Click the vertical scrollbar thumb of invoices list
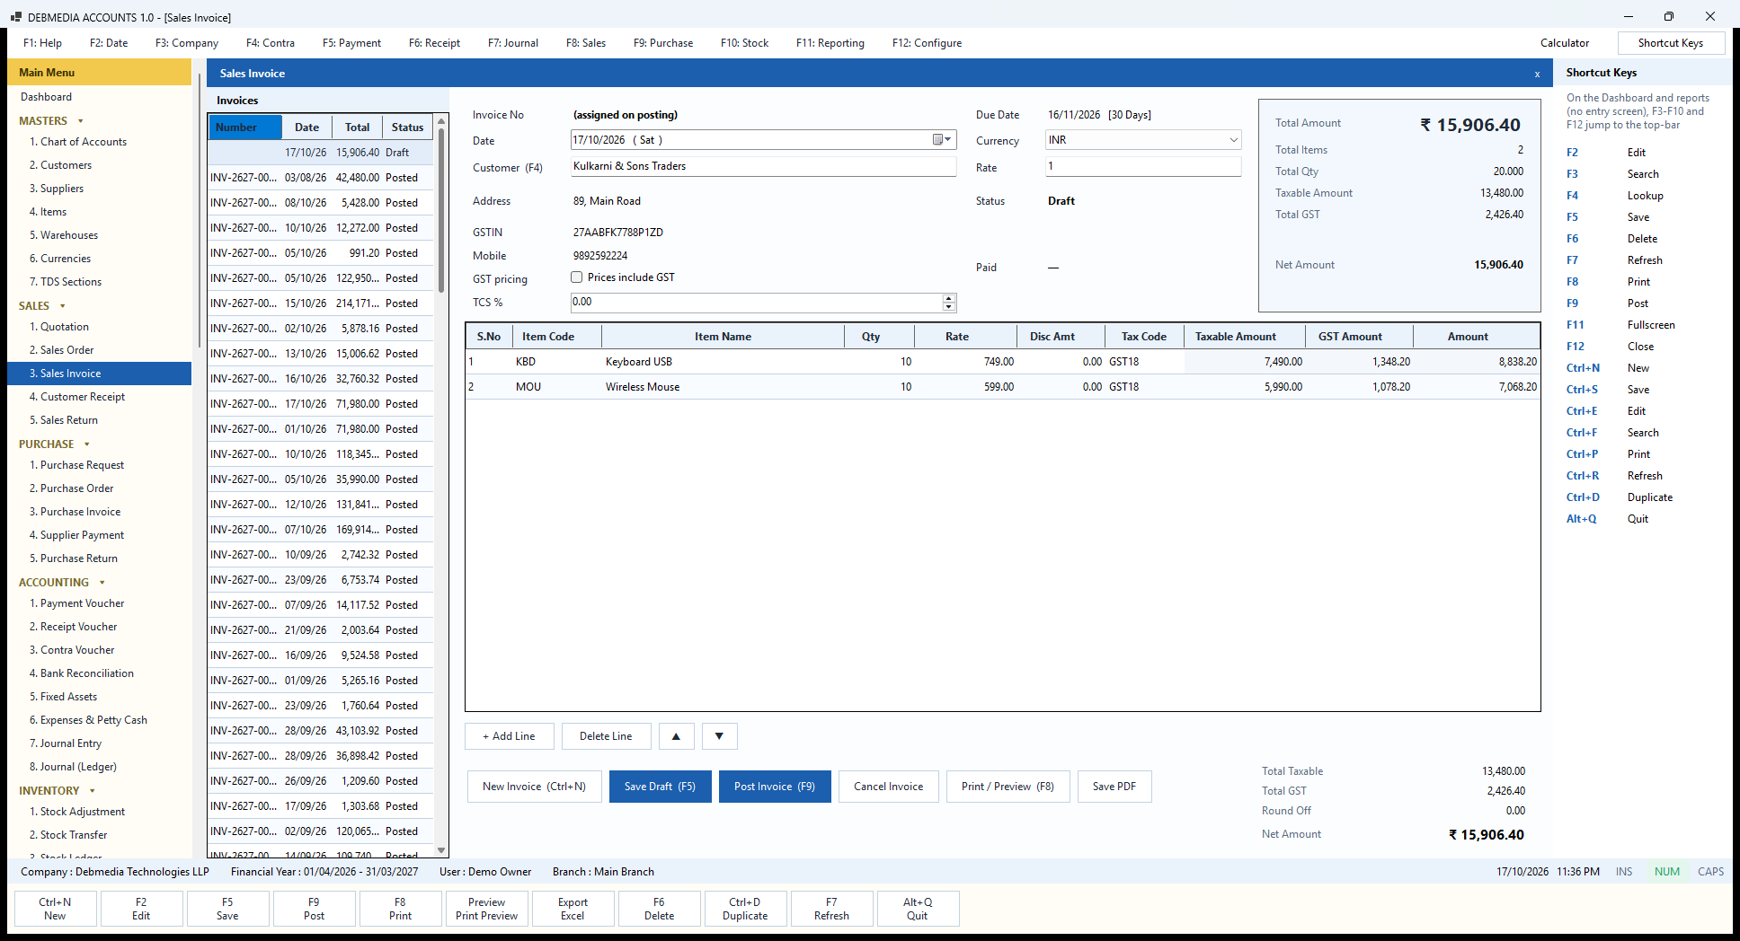 (441, 211)
